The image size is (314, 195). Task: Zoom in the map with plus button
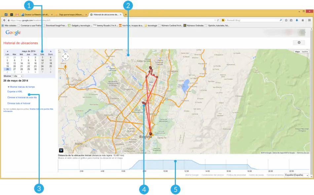[65, 73]
